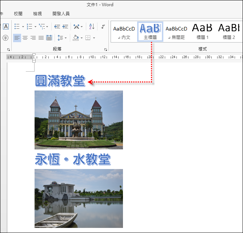Image resolution: width=243 pixels, height=233 pixels.
Task: Expand the Asian layout dropdown arrow
Action: (x=82, y=27)
